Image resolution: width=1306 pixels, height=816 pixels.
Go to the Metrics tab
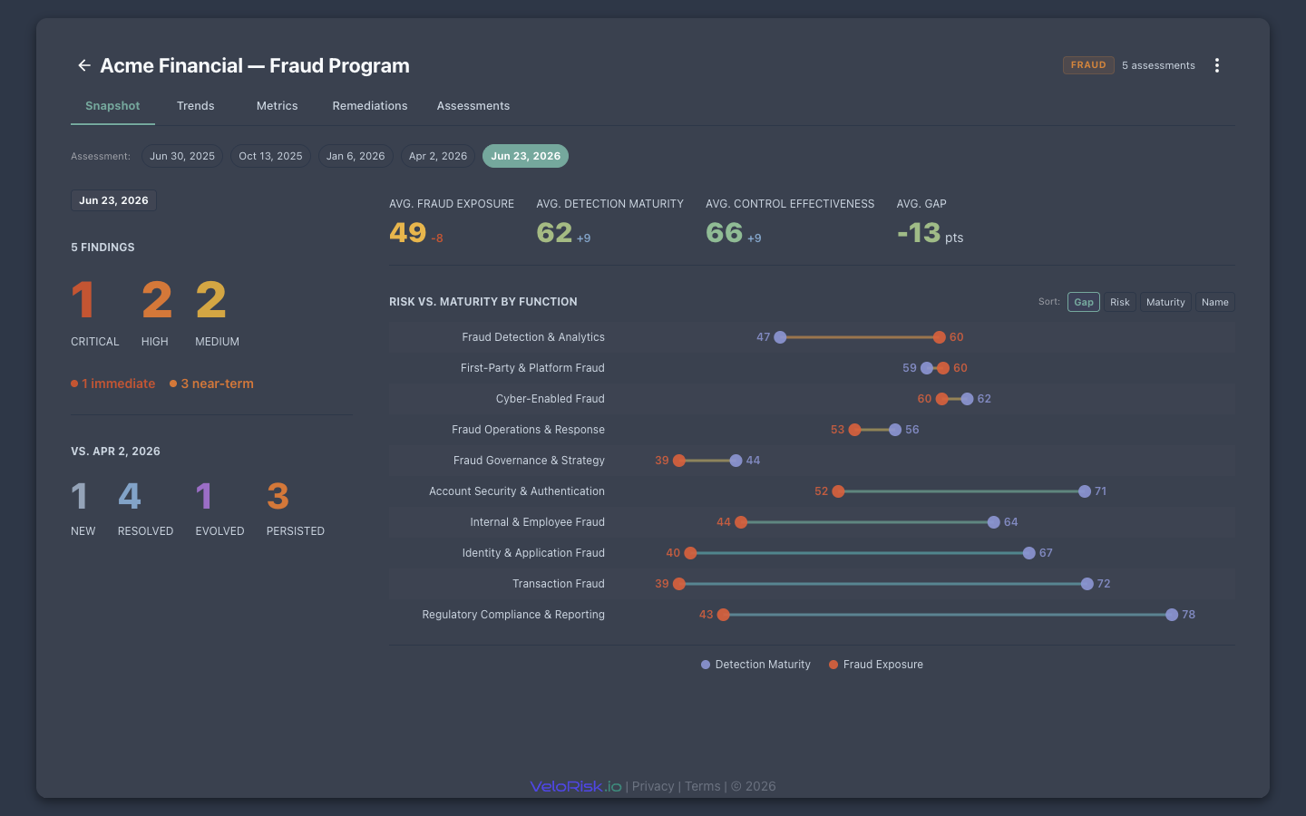[x=278, y=106]
